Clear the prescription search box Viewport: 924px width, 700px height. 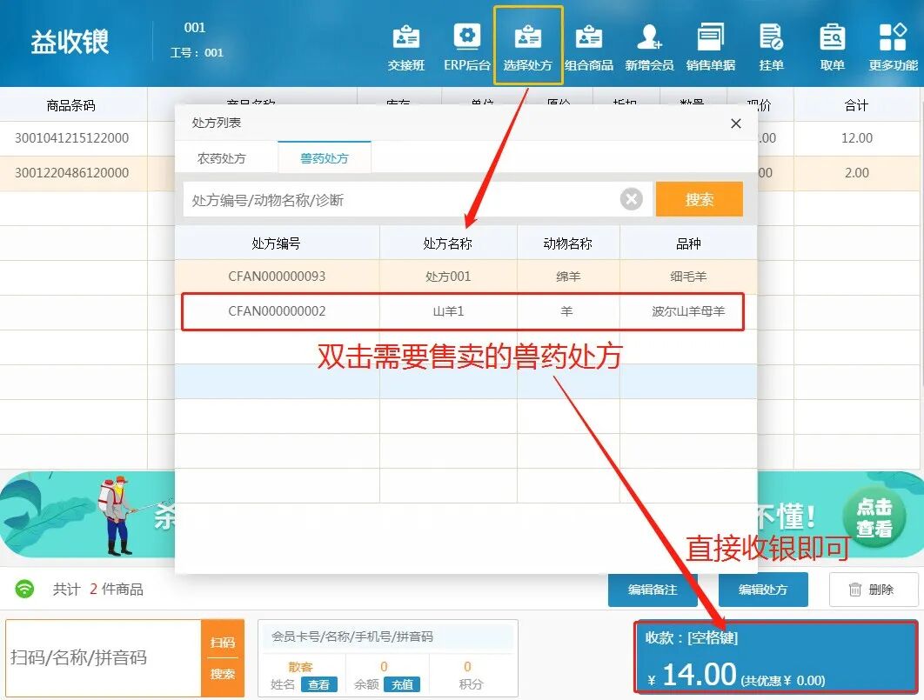coord(631,198)
